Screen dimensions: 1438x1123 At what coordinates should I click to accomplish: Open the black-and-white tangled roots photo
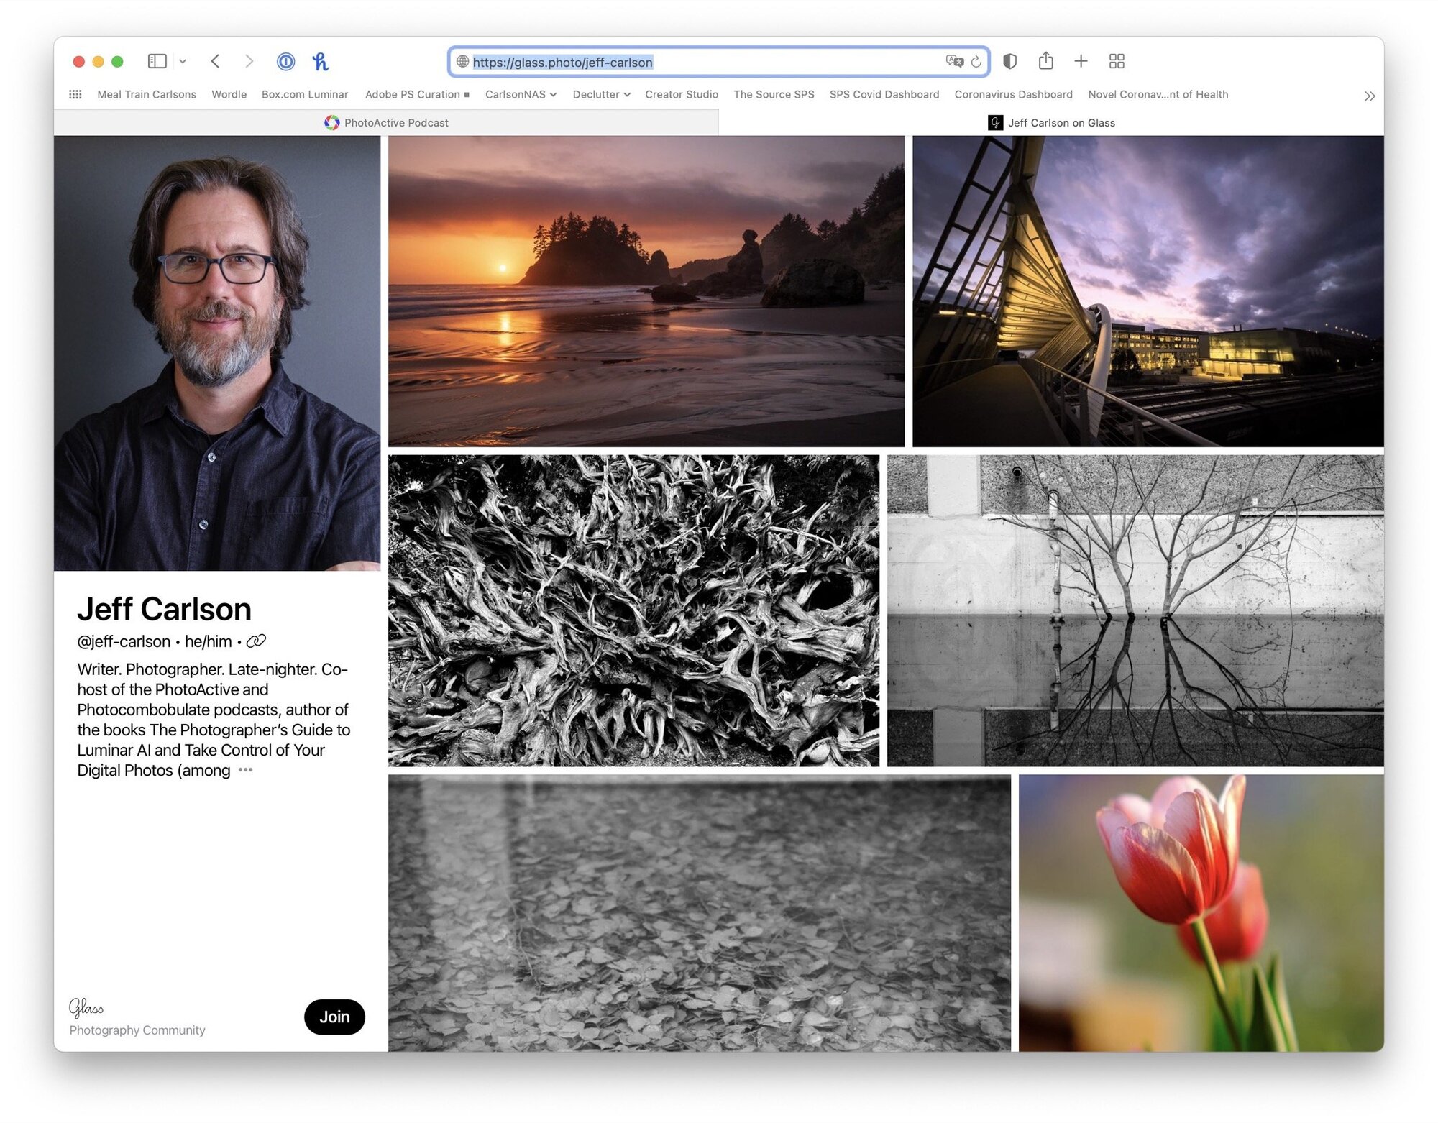pos(633,610)
